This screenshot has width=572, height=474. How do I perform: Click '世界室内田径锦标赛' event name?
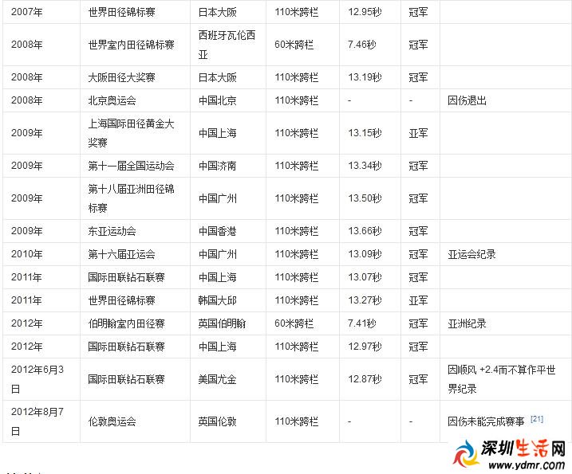131,45
